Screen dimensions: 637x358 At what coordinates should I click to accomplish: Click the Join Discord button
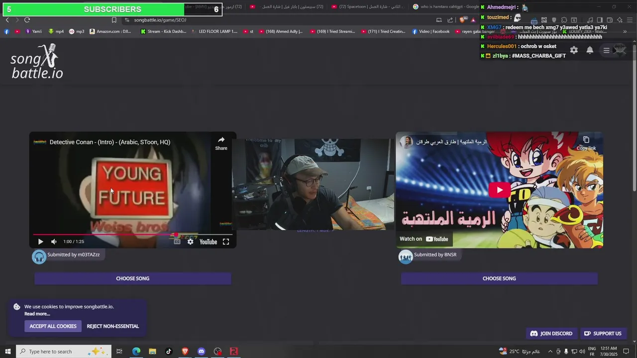pyautogui.click(x=551, y=334)
